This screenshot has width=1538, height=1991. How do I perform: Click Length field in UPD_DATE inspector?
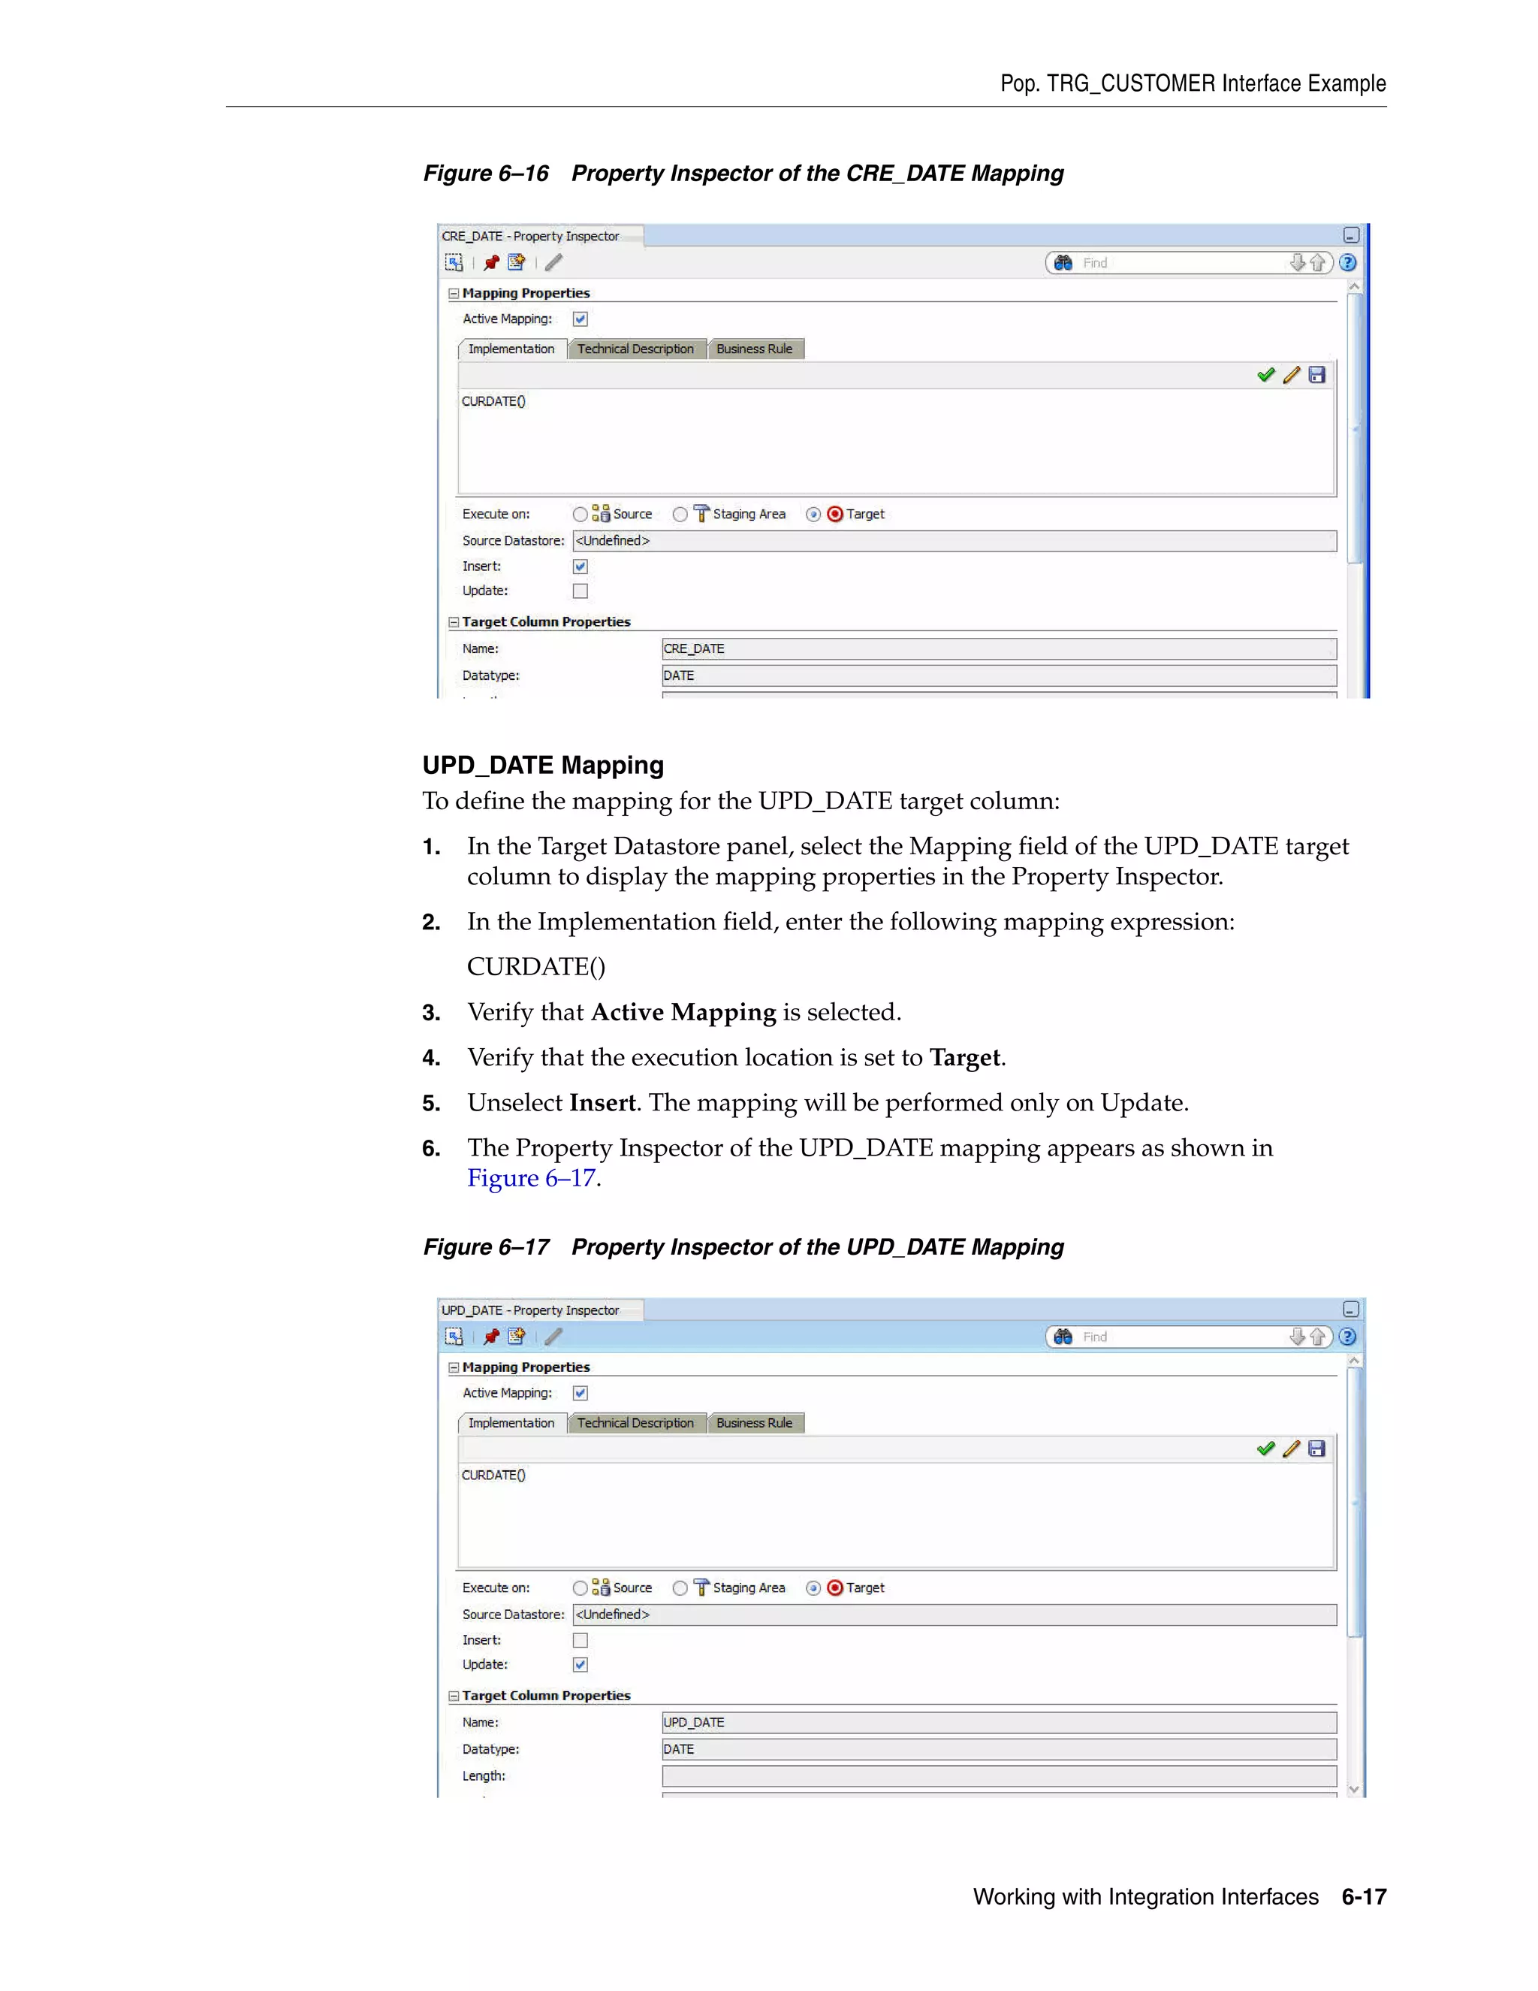pos(1000,1776)
